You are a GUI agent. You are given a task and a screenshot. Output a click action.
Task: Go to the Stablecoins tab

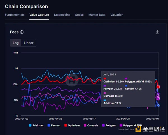tap(62, 15)
